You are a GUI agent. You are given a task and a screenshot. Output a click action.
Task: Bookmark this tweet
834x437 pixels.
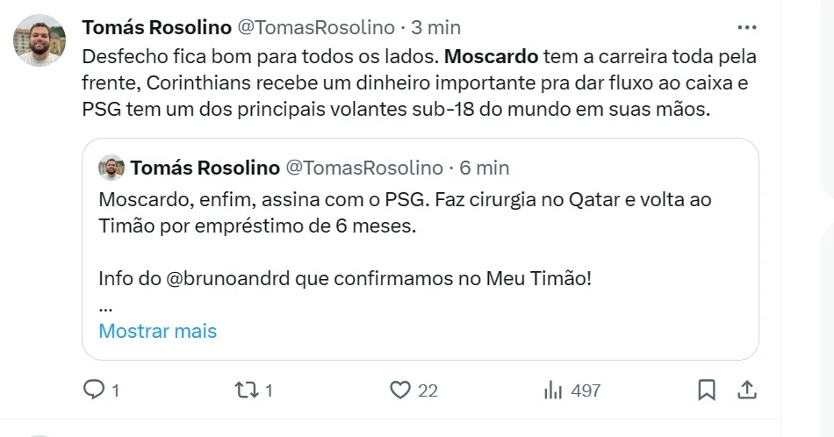coord(707,390)
